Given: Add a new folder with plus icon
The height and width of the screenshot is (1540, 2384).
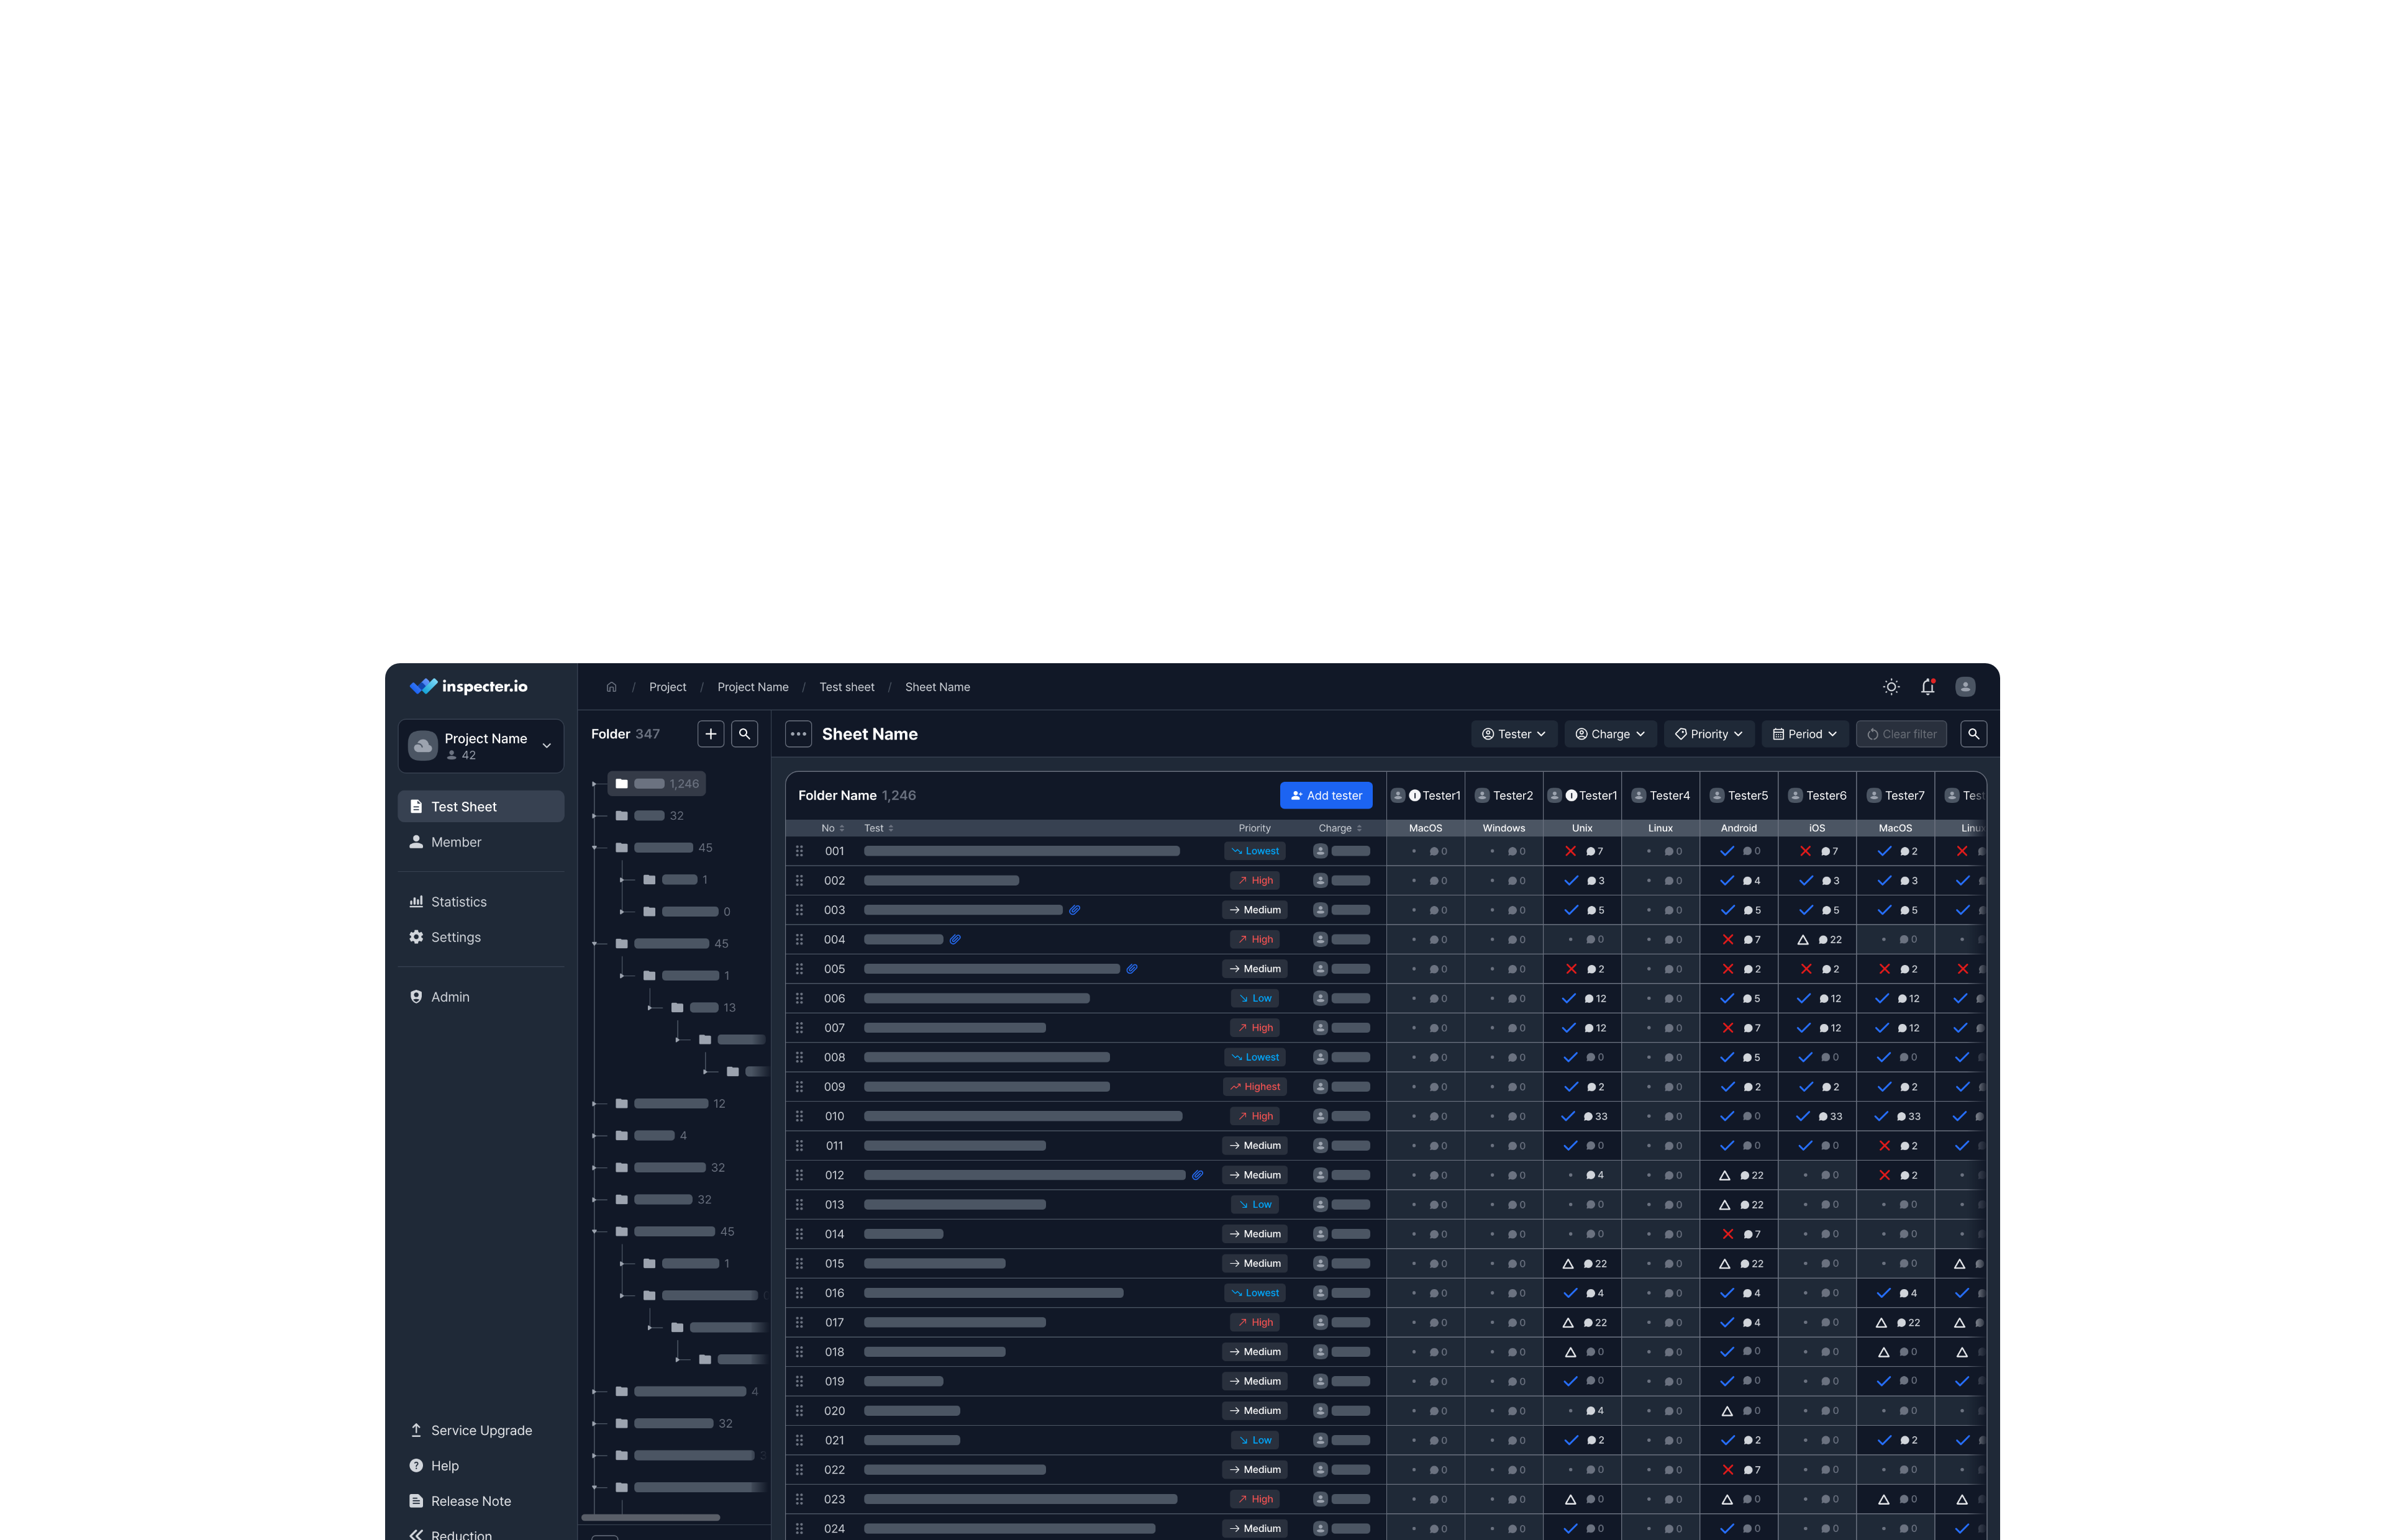Looking at the screenshot, I should [x=711, y=734].
